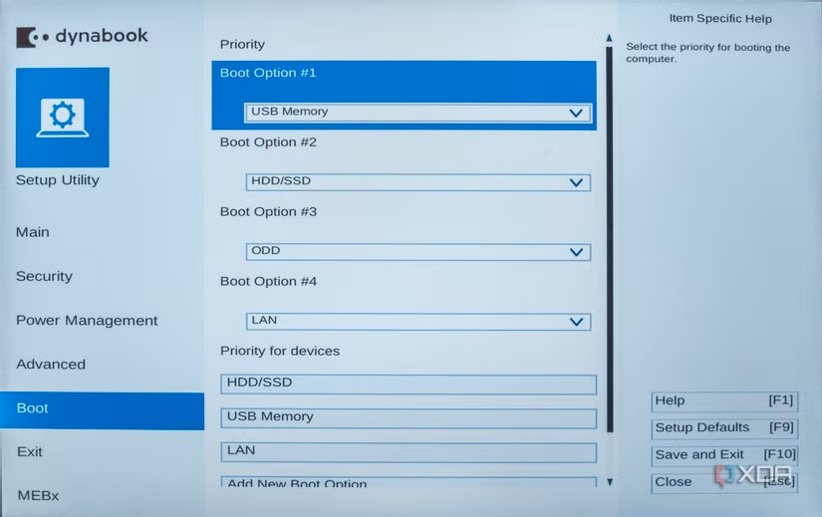Open the Exit menu section

click(30, 451)
